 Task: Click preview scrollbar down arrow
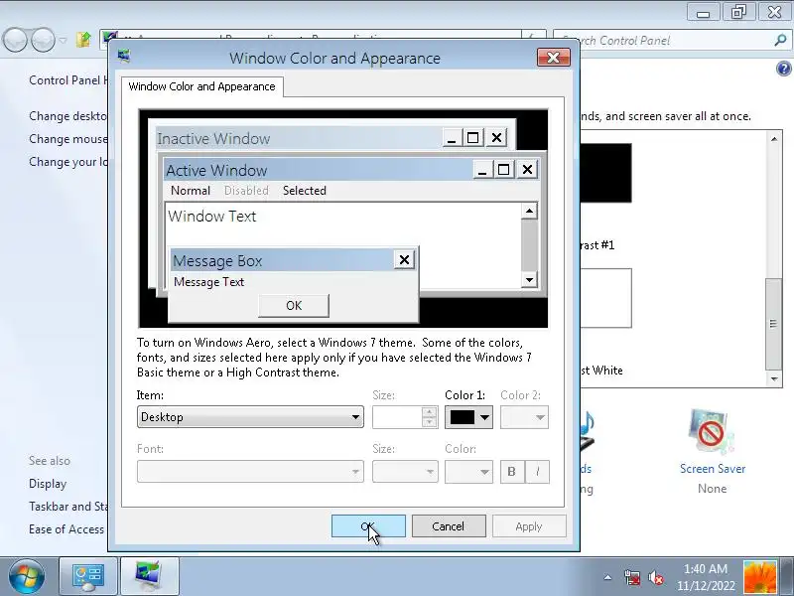coord(529,279)
